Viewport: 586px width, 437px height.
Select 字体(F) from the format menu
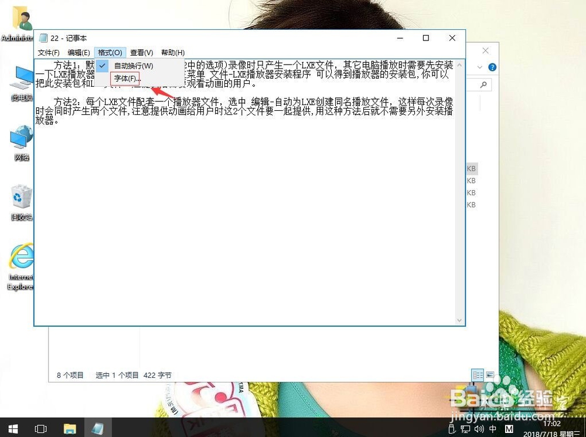(x=126, y=78)
